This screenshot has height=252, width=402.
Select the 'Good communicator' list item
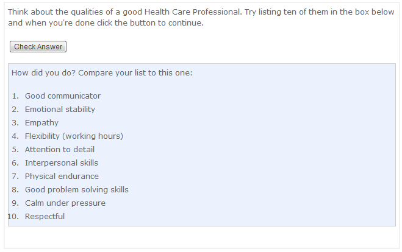[63, 96]
